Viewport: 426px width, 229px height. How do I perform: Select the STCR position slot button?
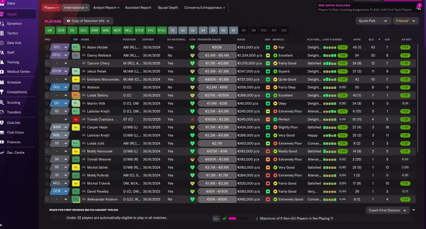click(139, 30)
